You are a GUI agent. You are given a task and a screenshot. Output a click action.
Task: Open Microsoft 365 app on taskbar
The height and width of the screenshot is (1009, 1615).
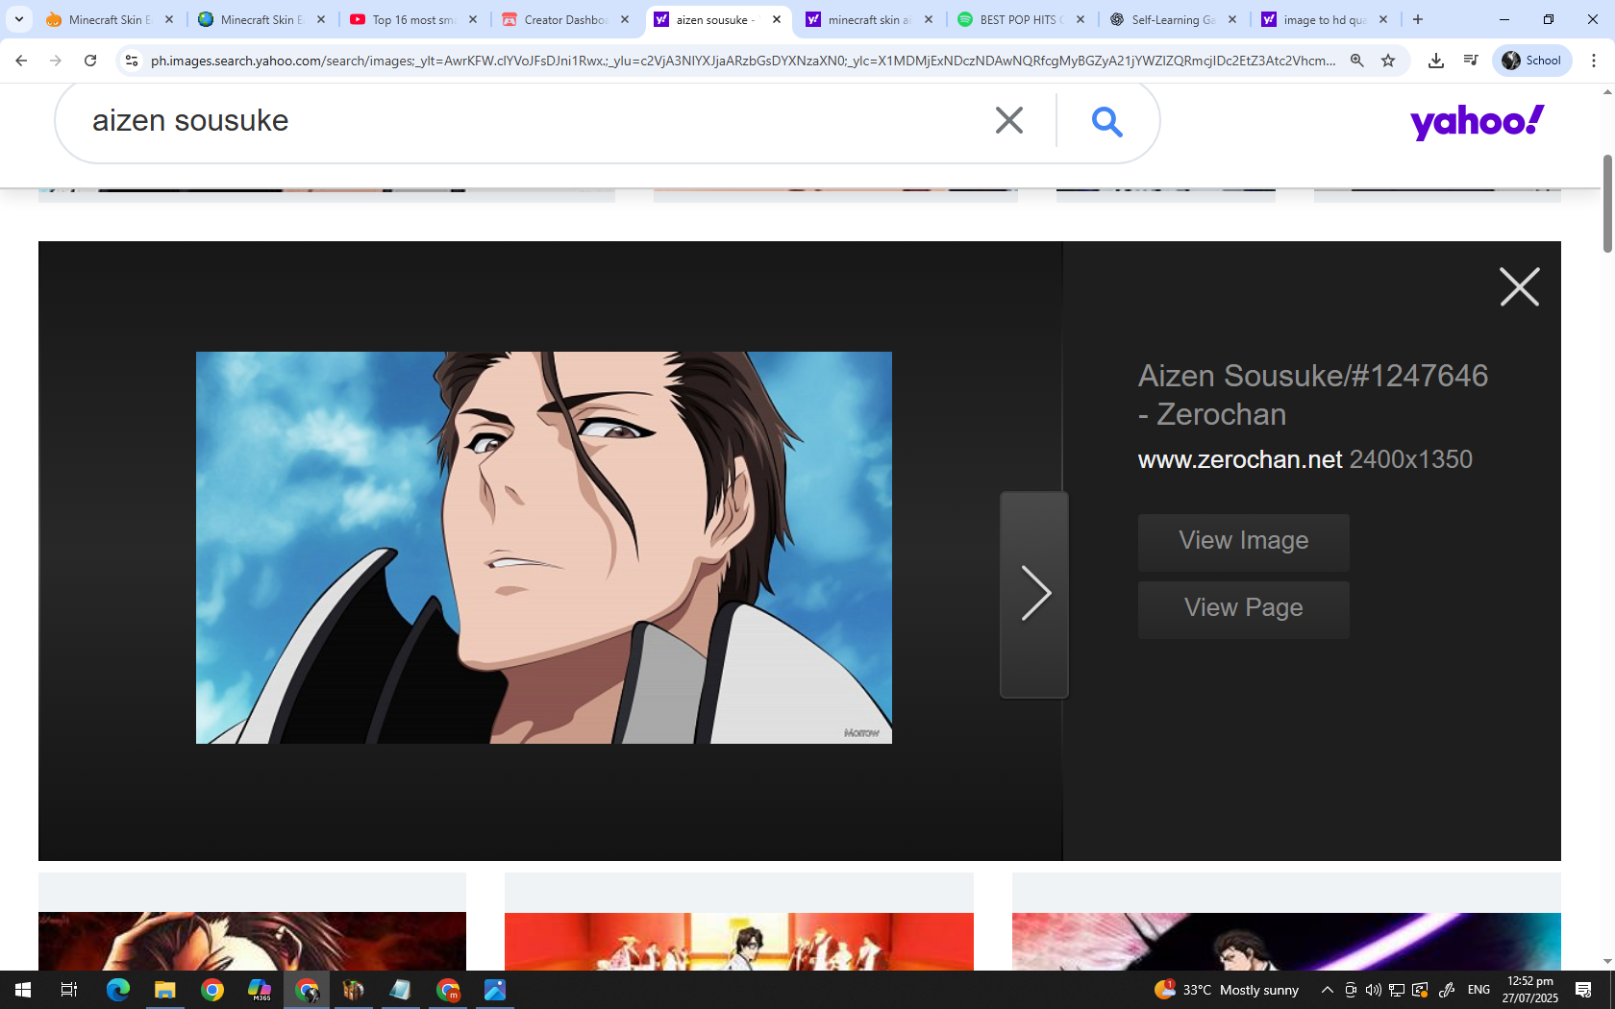(x=260, y=990)
